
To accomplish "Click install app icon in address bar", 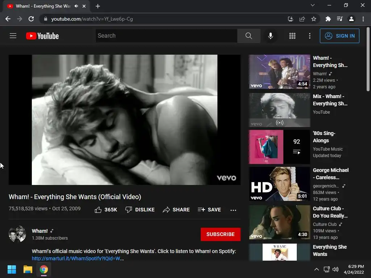I will click(x=290, y=19).
